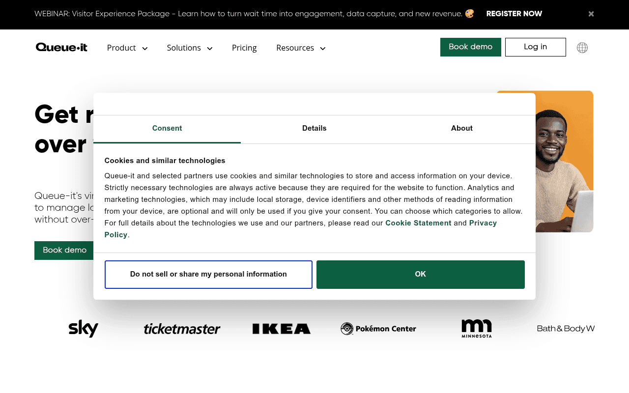
Task: Open the Cookie Statement link
Action: click(418, 223)
